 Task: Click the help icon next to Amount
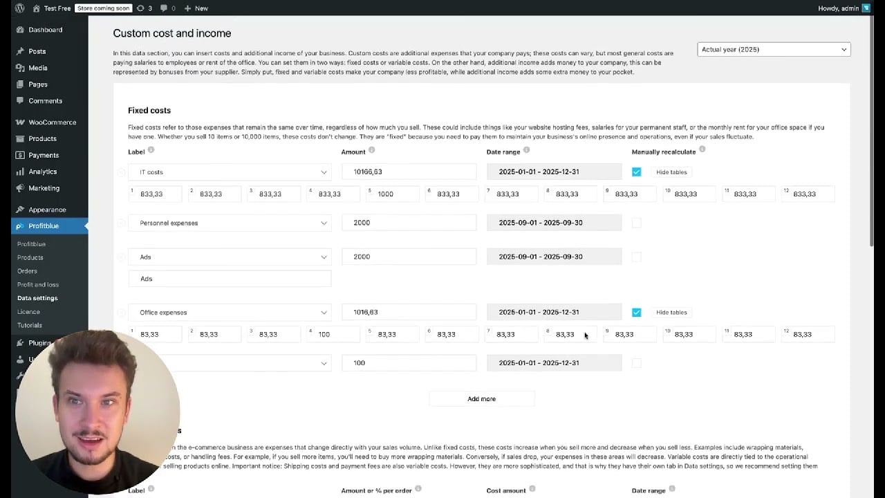click(x=371, y=151)
